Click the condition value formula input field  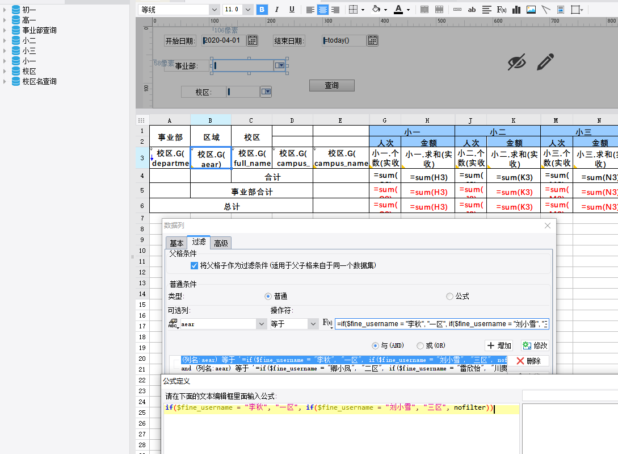(x=442, y=324)
